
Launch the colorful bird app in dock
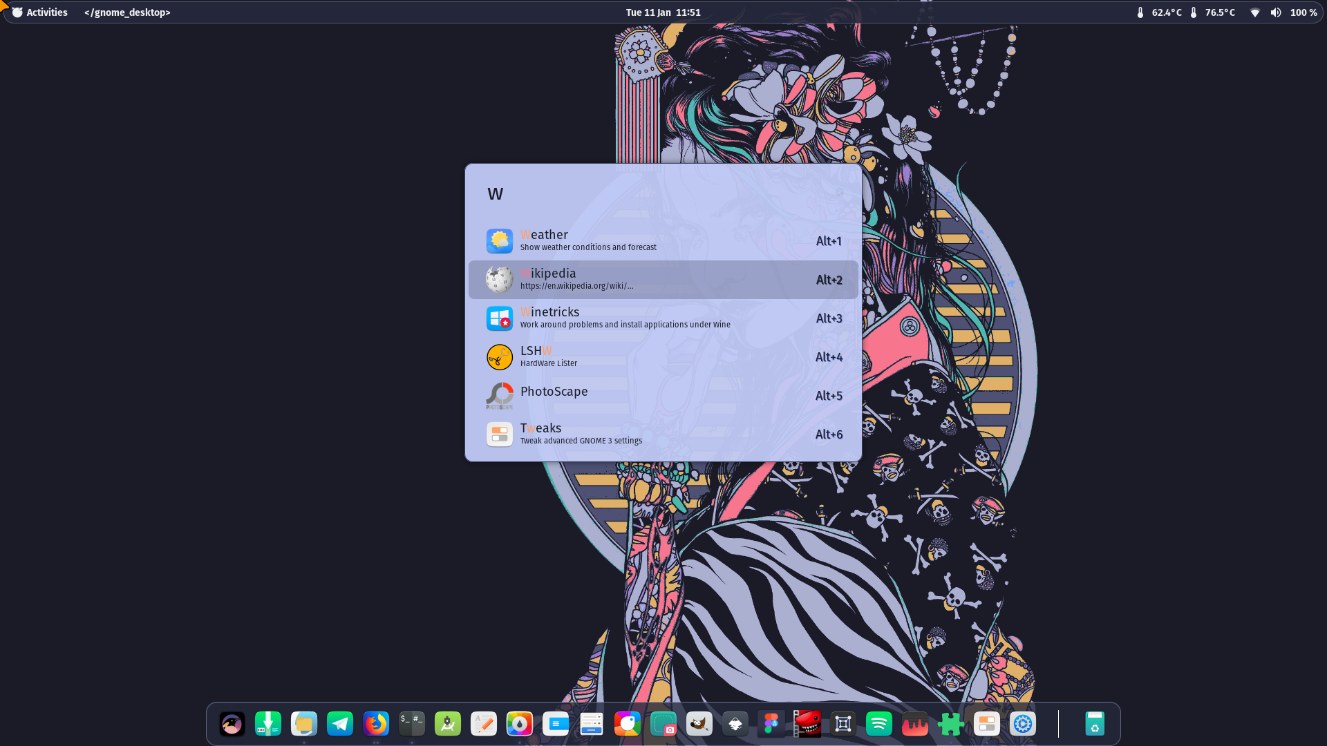coord(628,724)
